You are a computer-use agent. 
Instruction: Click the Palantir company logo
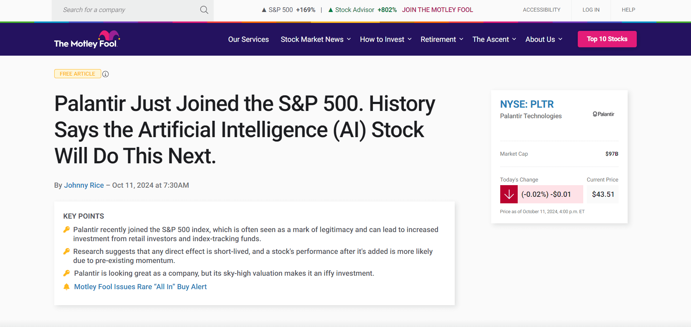pyautogui.click(x=603, y=114)
